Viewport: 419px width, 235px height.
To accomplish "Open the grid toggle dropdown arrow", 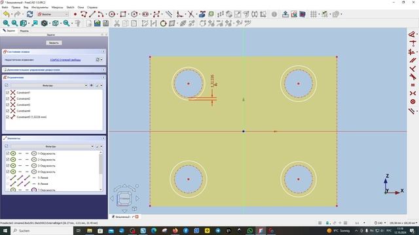I will point(319,14).
